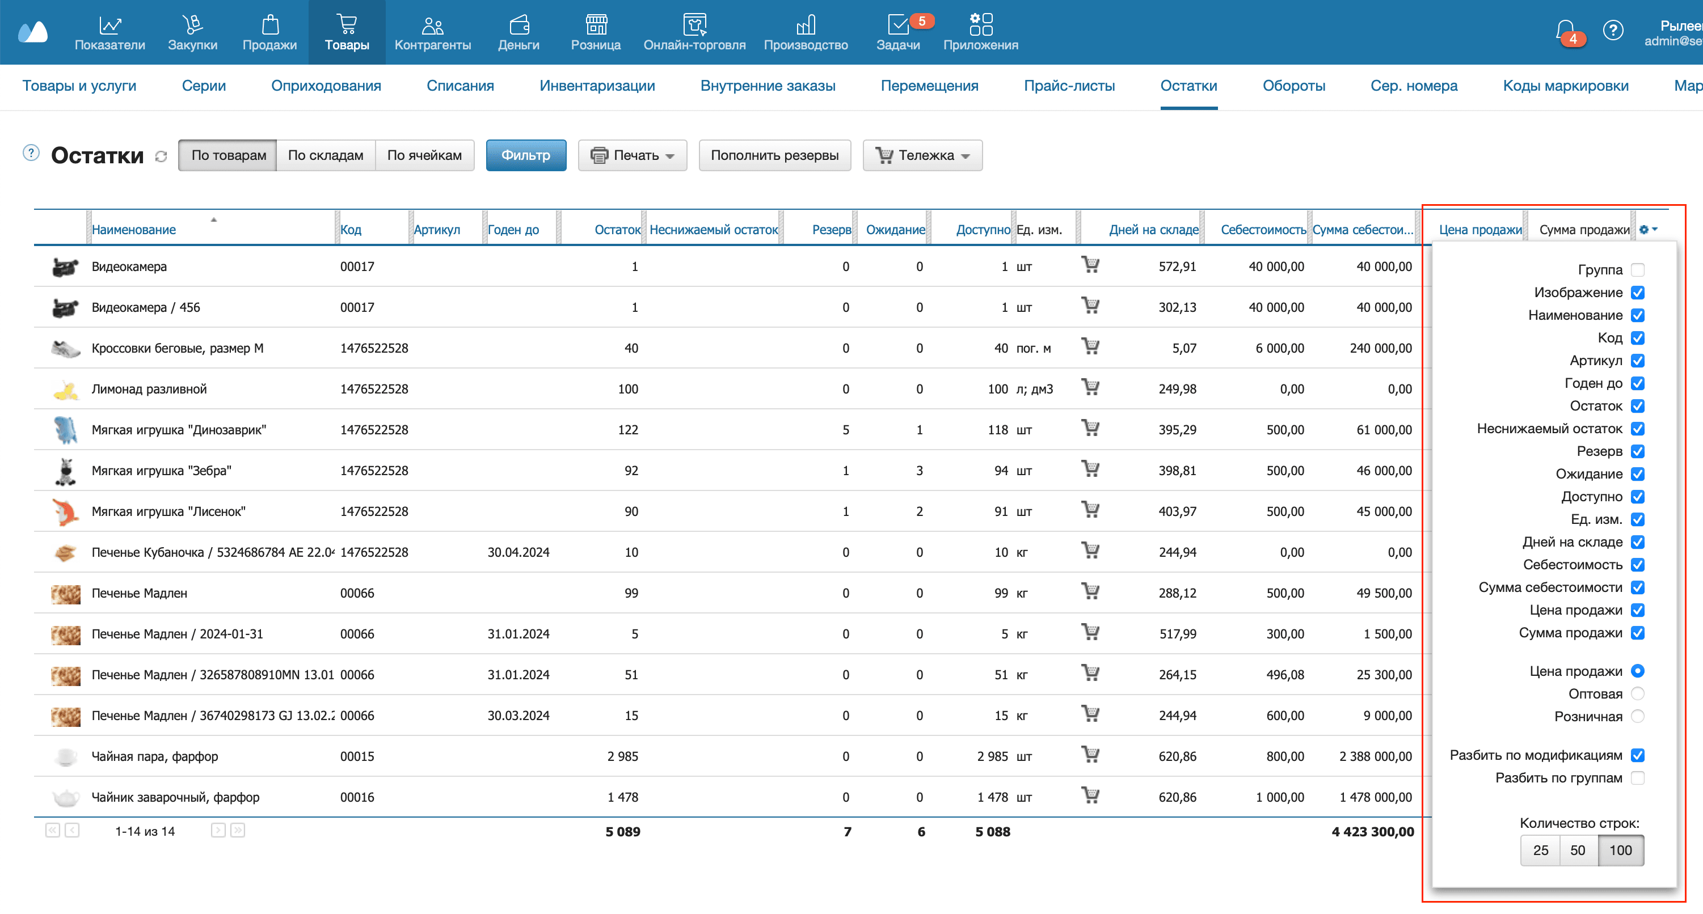Click the refresh icon next to Остатки
The height and width of the screenshot is (914, 1703).
click(x=161, y=156)
